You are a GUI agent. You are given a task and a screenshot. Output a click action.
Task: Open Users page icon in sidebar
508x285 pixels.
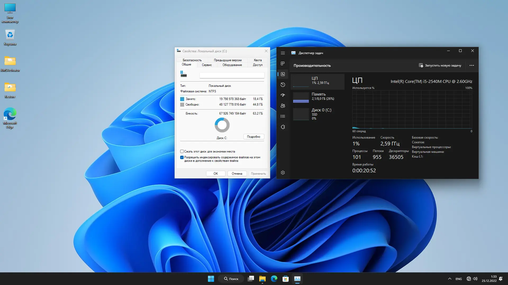pyautogui.click(x=283, y=106)
